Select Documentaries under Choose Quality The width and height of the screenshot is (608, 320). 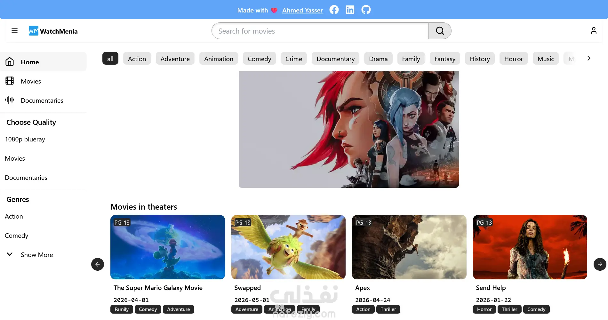pyautogui.click(x=26, y=178)
